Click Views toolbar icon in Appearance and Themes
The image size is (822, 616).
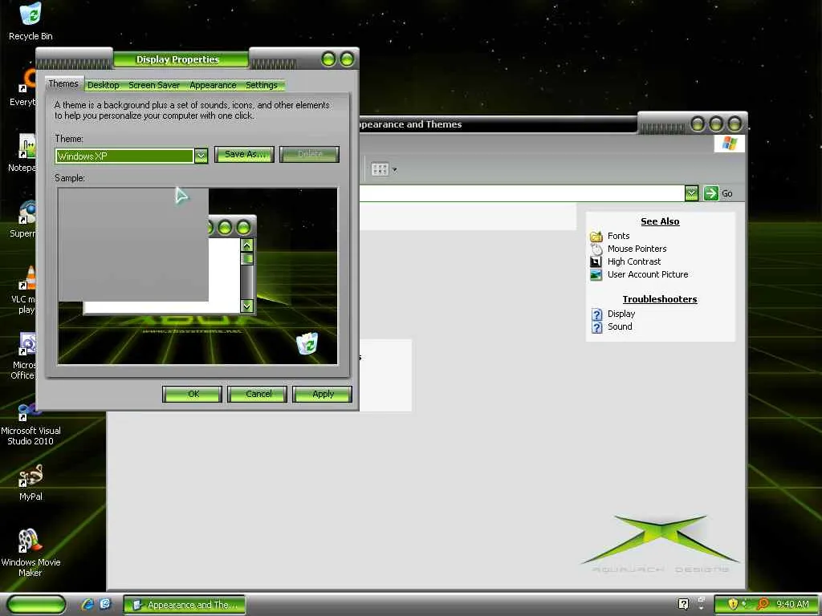pyautogui.click(x=380, y=169)
